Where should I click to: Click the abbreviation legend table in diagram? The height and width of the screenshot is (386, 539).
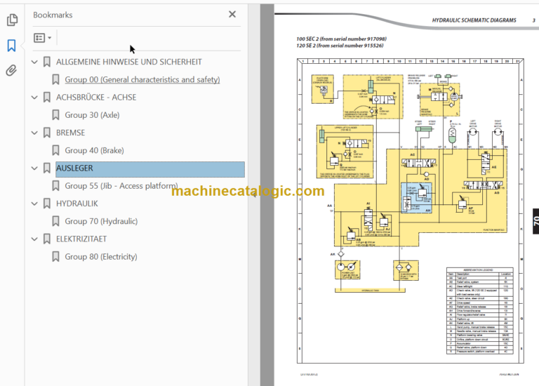pos(479,311)
